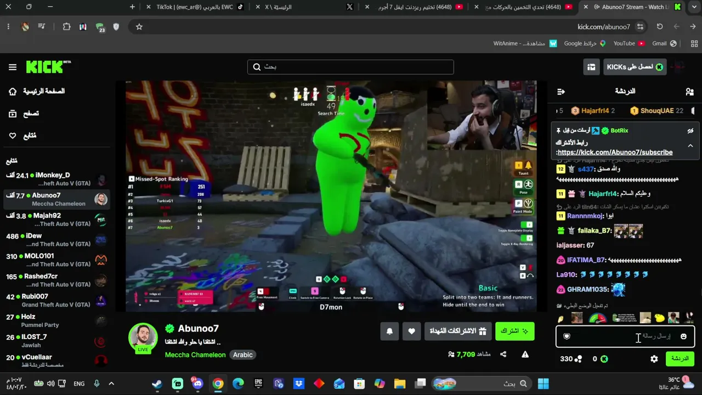Click the green اشتراك subscribe button
Screen dimensions: 702x395
[514, 331]
